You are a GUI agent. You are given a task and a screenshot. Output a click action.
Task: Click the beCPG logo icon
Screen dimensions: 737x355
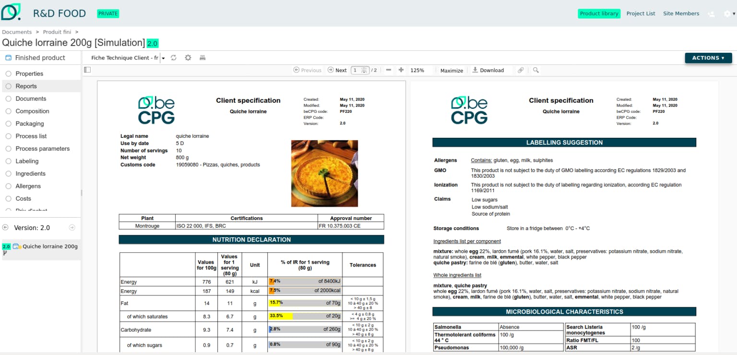tap(11, 12)
